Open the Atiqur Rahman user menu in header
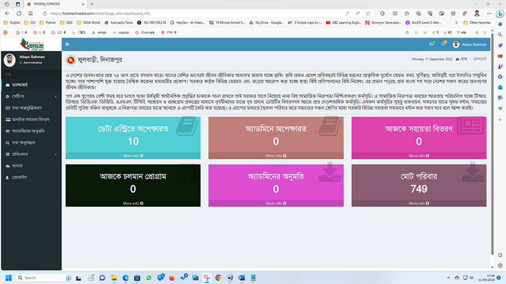This screenshot has width=506, height=284. (x=469, y=44)
